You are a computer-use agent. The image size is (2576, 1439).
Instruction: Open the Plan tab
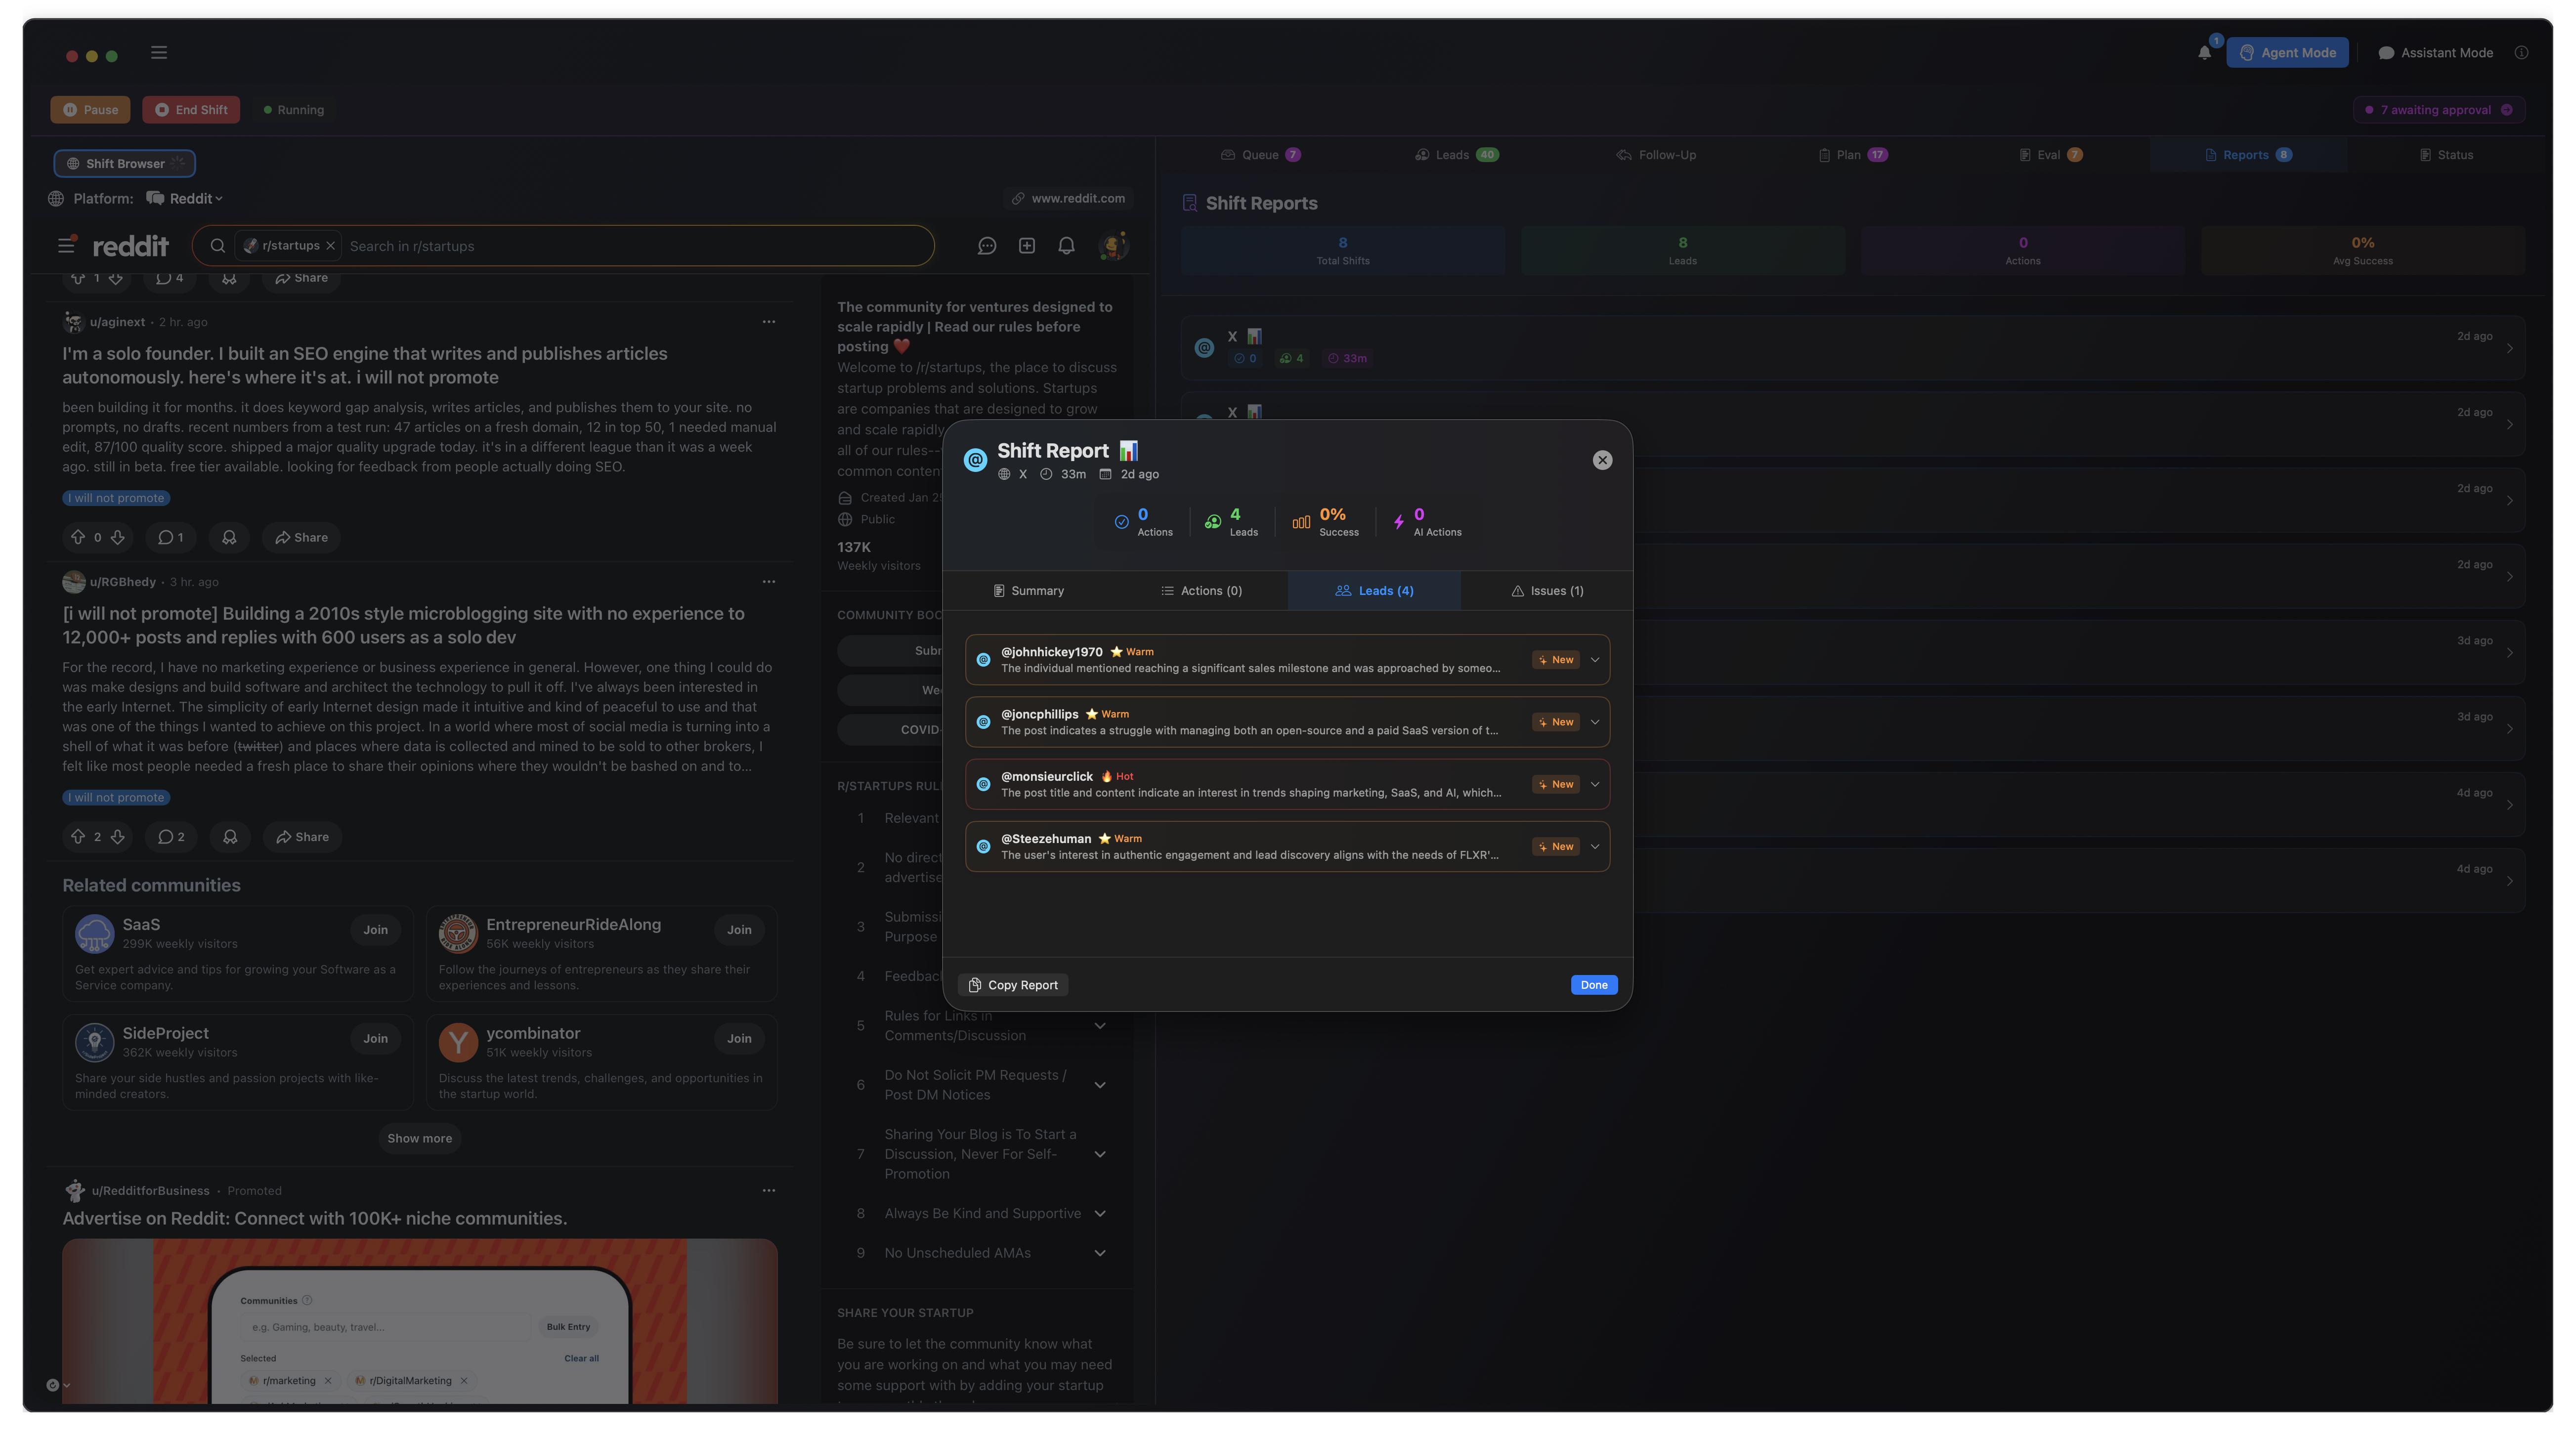(x=1852, y=155)
